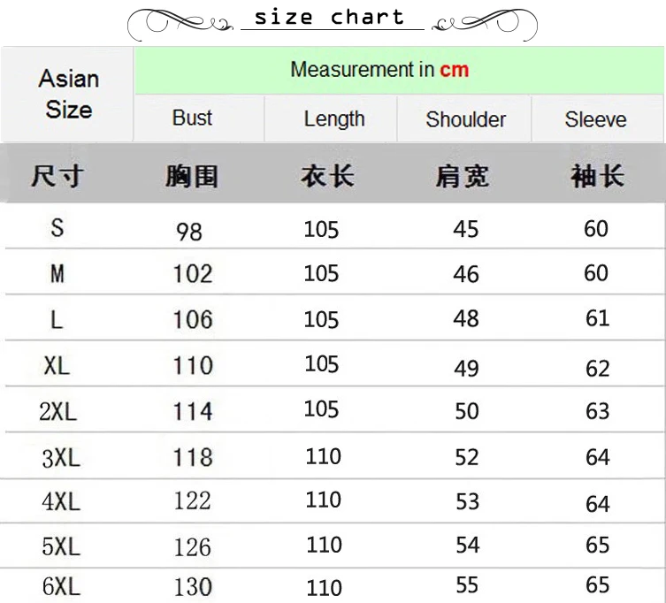Select the XL size row label
Image resolution: width=666 pixels, height=603 pixels.
(x=57, y=365)
